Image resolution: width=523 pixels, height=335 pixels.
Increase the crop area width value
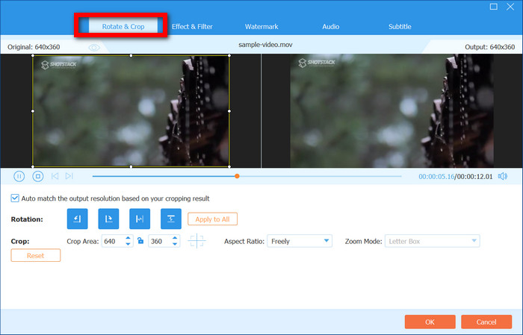coord(129,238)
